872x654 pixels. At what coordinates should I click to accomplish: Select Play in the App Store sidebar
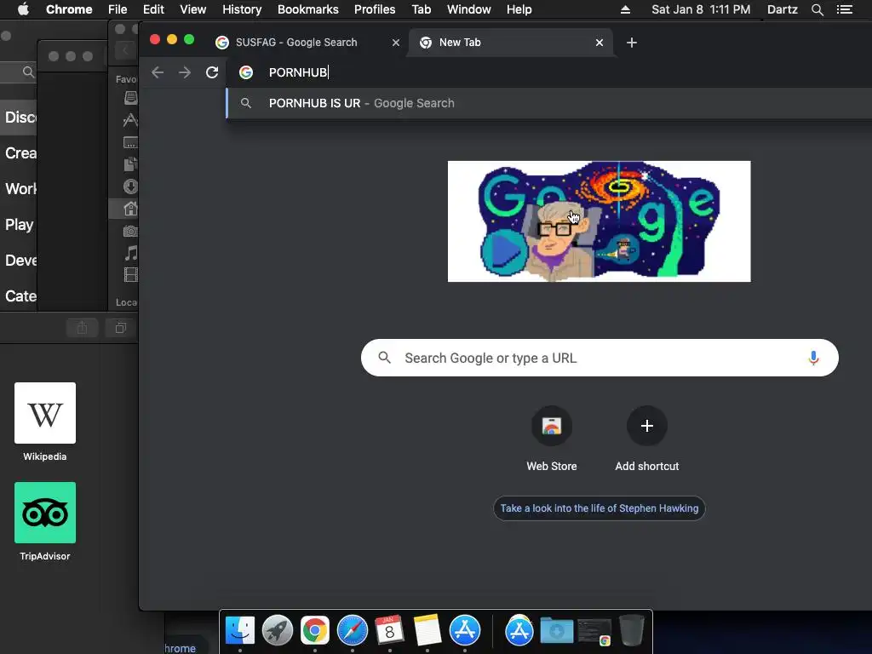(x=19, y=225)
